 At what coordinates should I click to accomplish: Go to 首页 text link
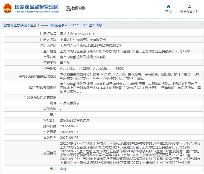[x=168, y=12]
